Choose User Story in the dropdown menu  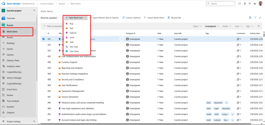[74, 51]
